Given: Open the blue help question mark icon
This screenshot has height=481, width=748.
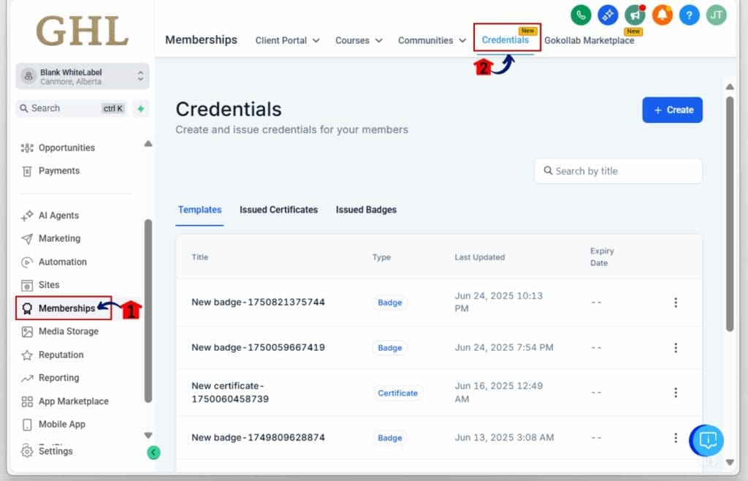Looking at the screenshot, I should tap(689, 15).
